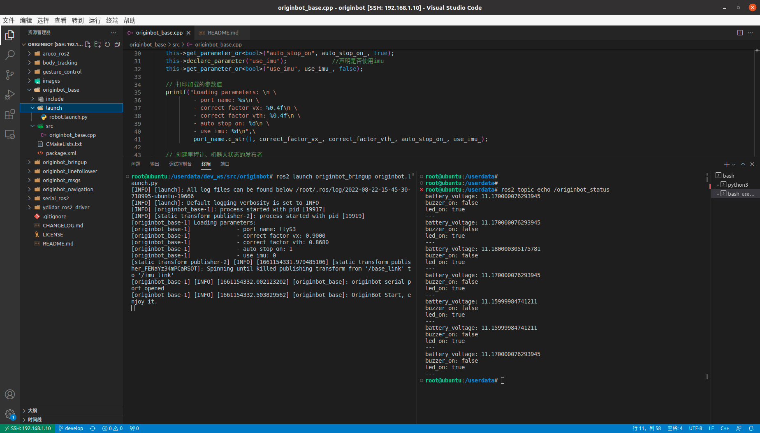The width and height of the screenshot is (760, 433).
Task: Switch to the README.md editor tab
Action: tap(222, 33)
